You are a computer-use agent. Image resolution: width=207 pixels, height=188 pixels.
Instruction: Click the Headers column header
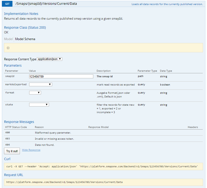[x=193, y=127]
